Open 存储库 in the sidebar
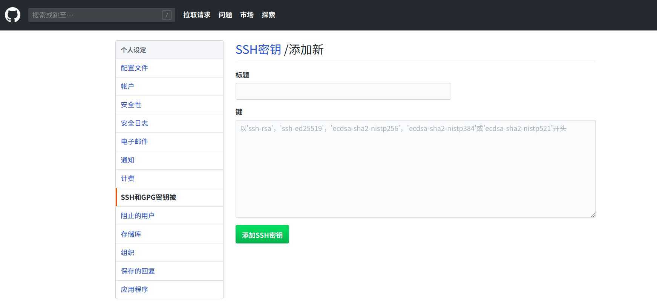Image resolution: width=657 pixels, height=304 pixels. point(169,234)
